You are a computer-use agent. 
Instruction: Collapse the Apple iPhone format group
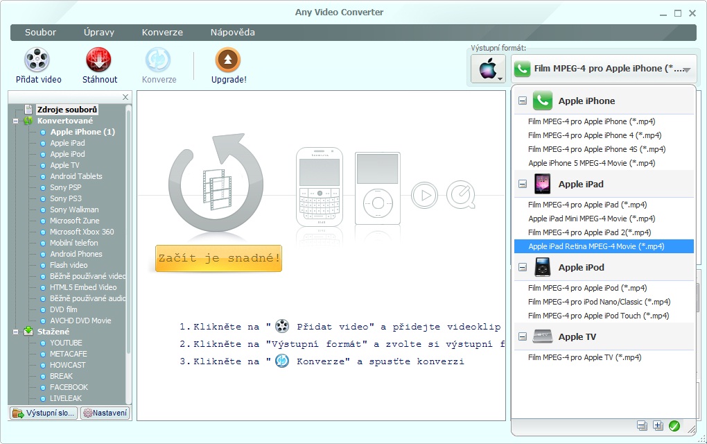pos(523,101)
